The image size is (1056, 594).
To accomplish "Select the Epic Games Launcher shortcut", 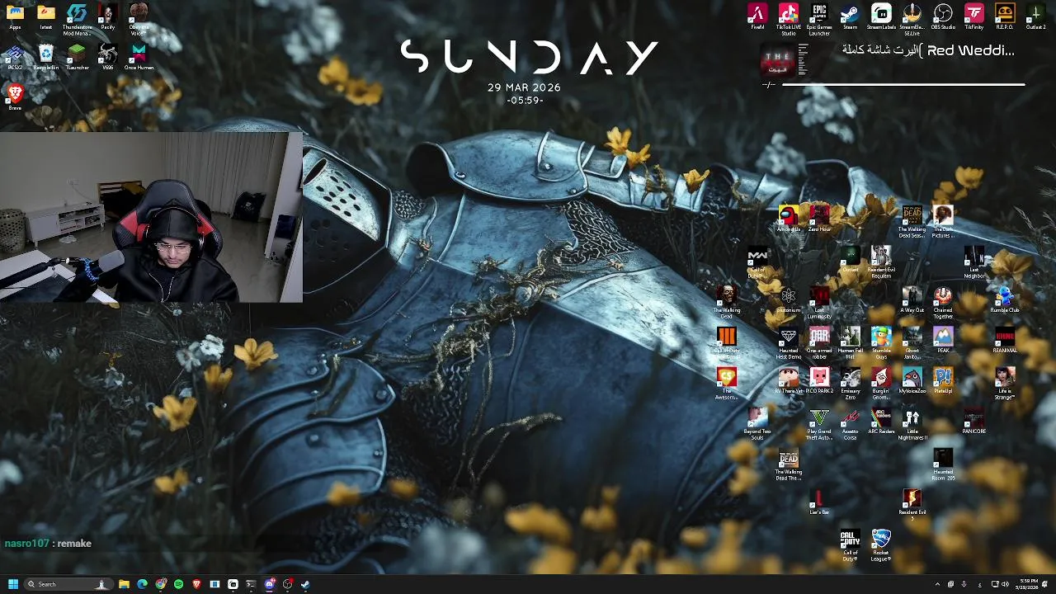I will coord(819,20).
